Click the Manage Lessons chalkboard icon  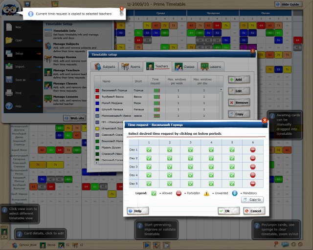[x=48, y=99]
